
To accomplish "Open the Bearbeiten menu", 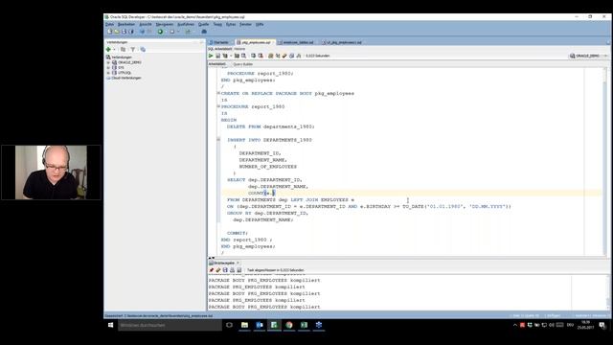I will coord(126,24).
